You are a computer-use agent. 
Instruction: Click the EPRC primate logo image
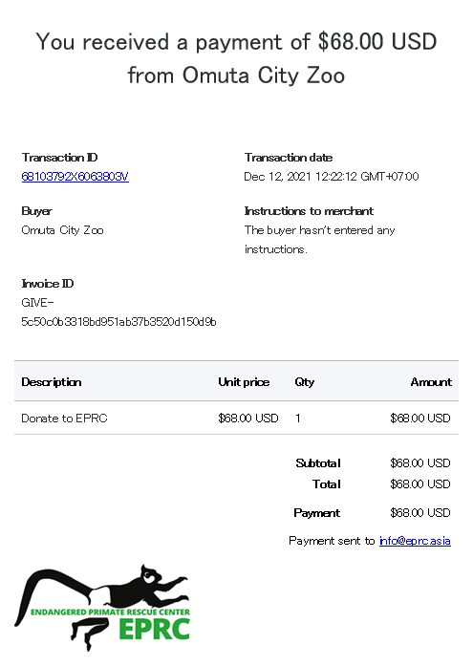102,608
